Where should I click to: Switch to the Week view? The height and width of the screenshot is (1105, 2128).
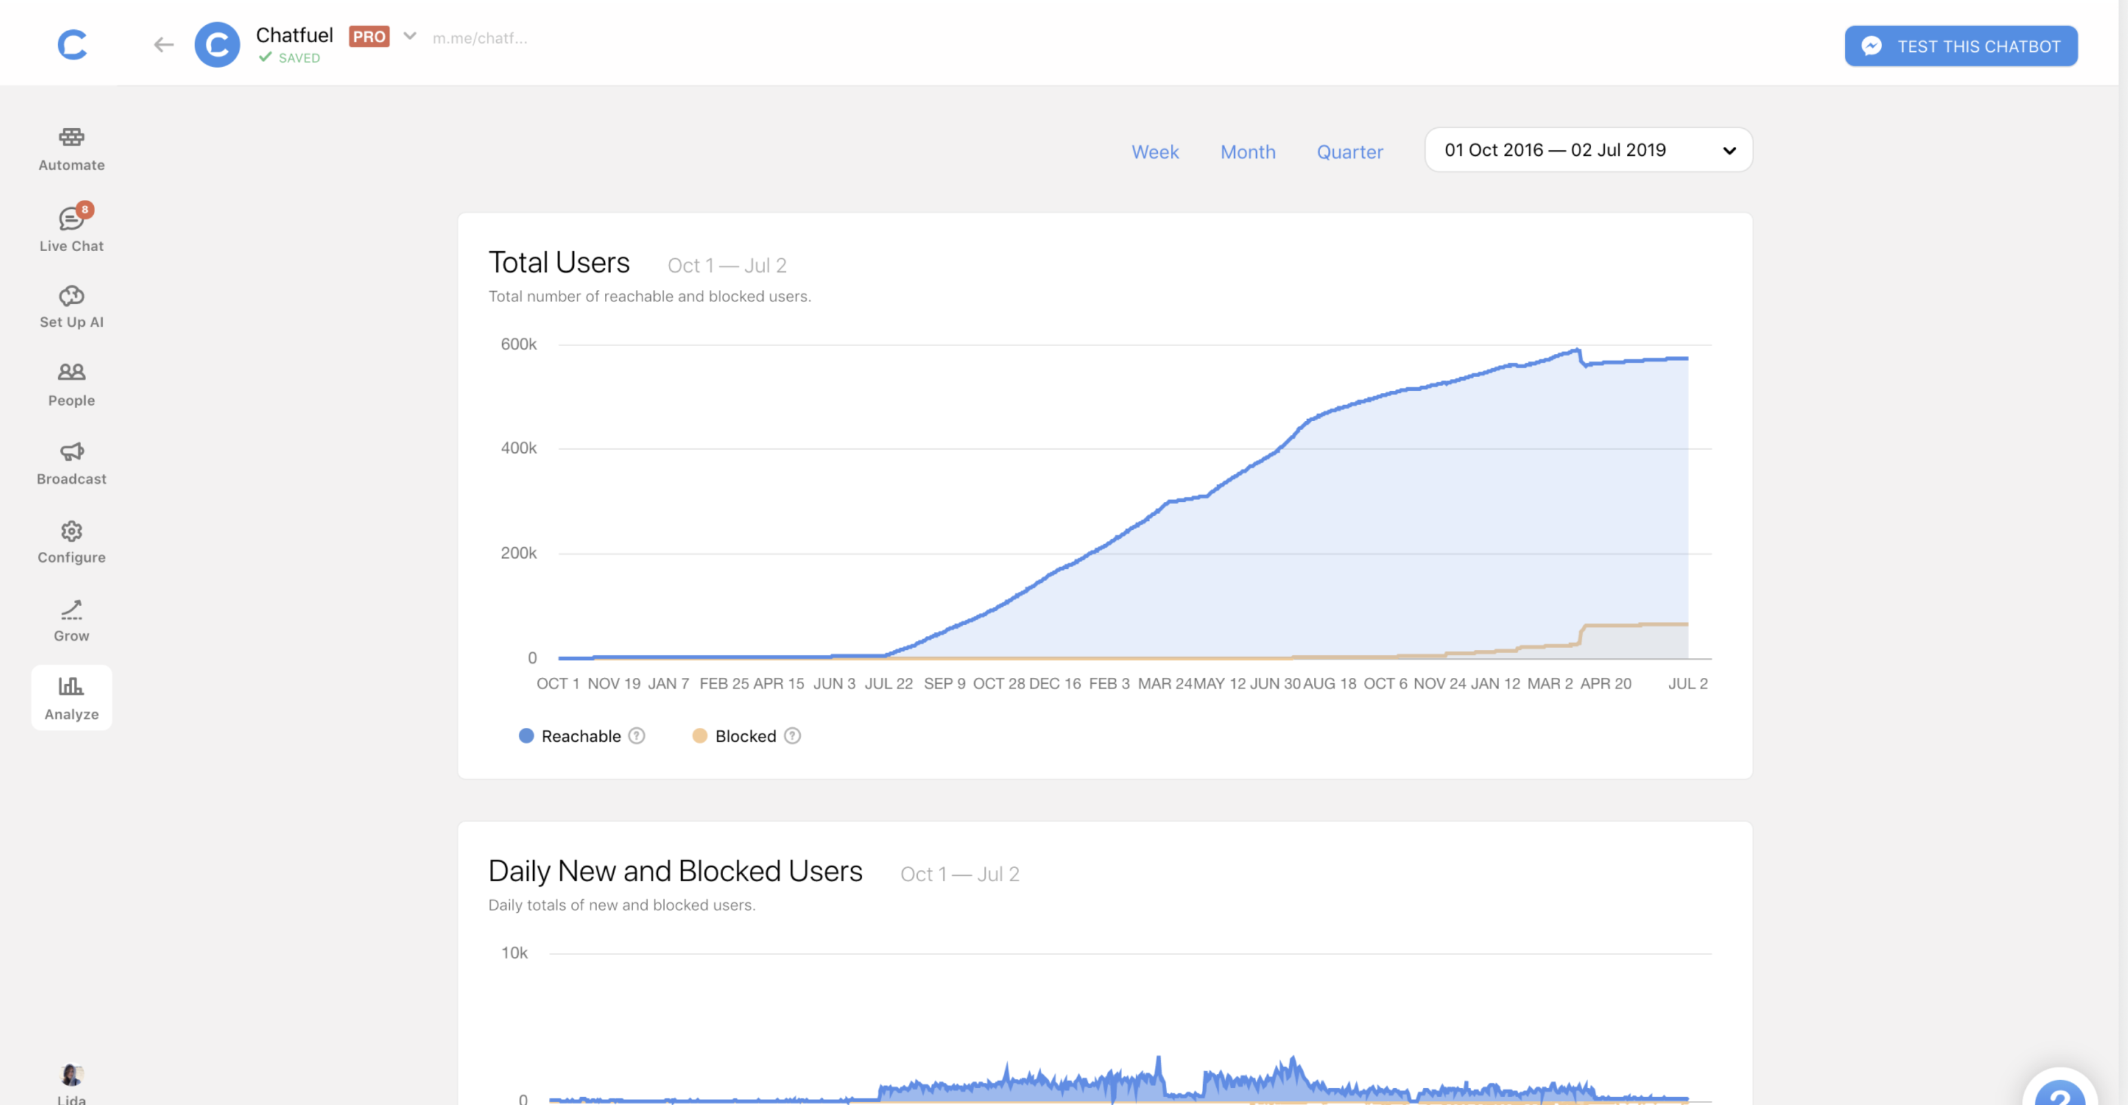pos(1155,152)
